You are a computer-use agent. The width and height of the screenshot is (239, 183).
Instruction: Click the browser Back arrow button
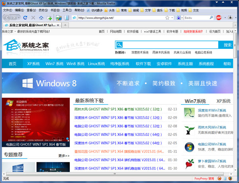[x=7, y=18]
